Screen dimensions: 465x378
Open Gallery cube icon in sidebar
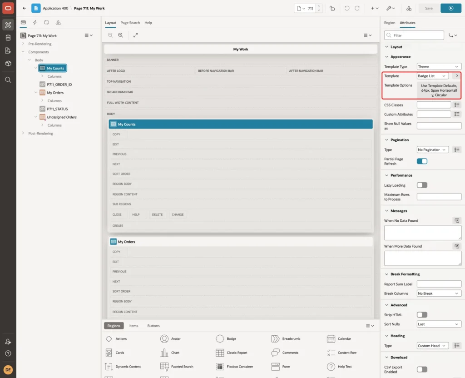[x=8, y=64]
